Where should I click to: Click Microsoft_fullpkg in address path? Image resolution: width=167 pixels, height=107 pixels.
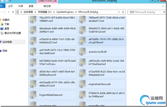pos(88,12)
